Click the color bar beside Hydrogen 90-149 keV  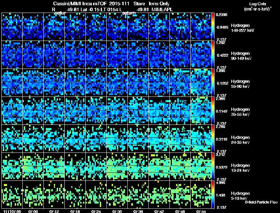tap(213, 55)
